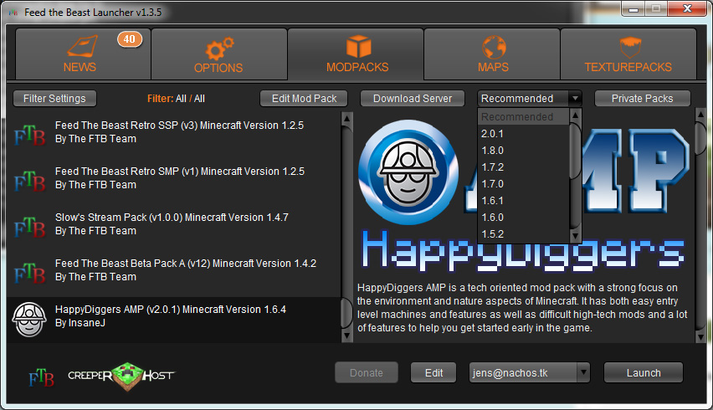Click the modpack list scrollbar thumb
Screen dimensions: 713x410
tap(346, 314)
